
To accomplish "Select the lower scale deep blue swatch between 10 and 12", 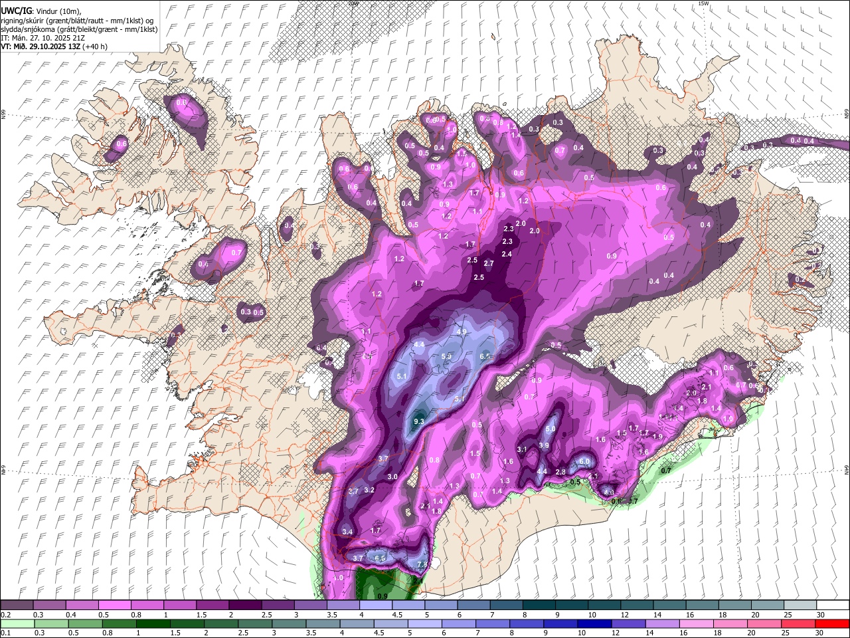I will [x=594, y=624].
